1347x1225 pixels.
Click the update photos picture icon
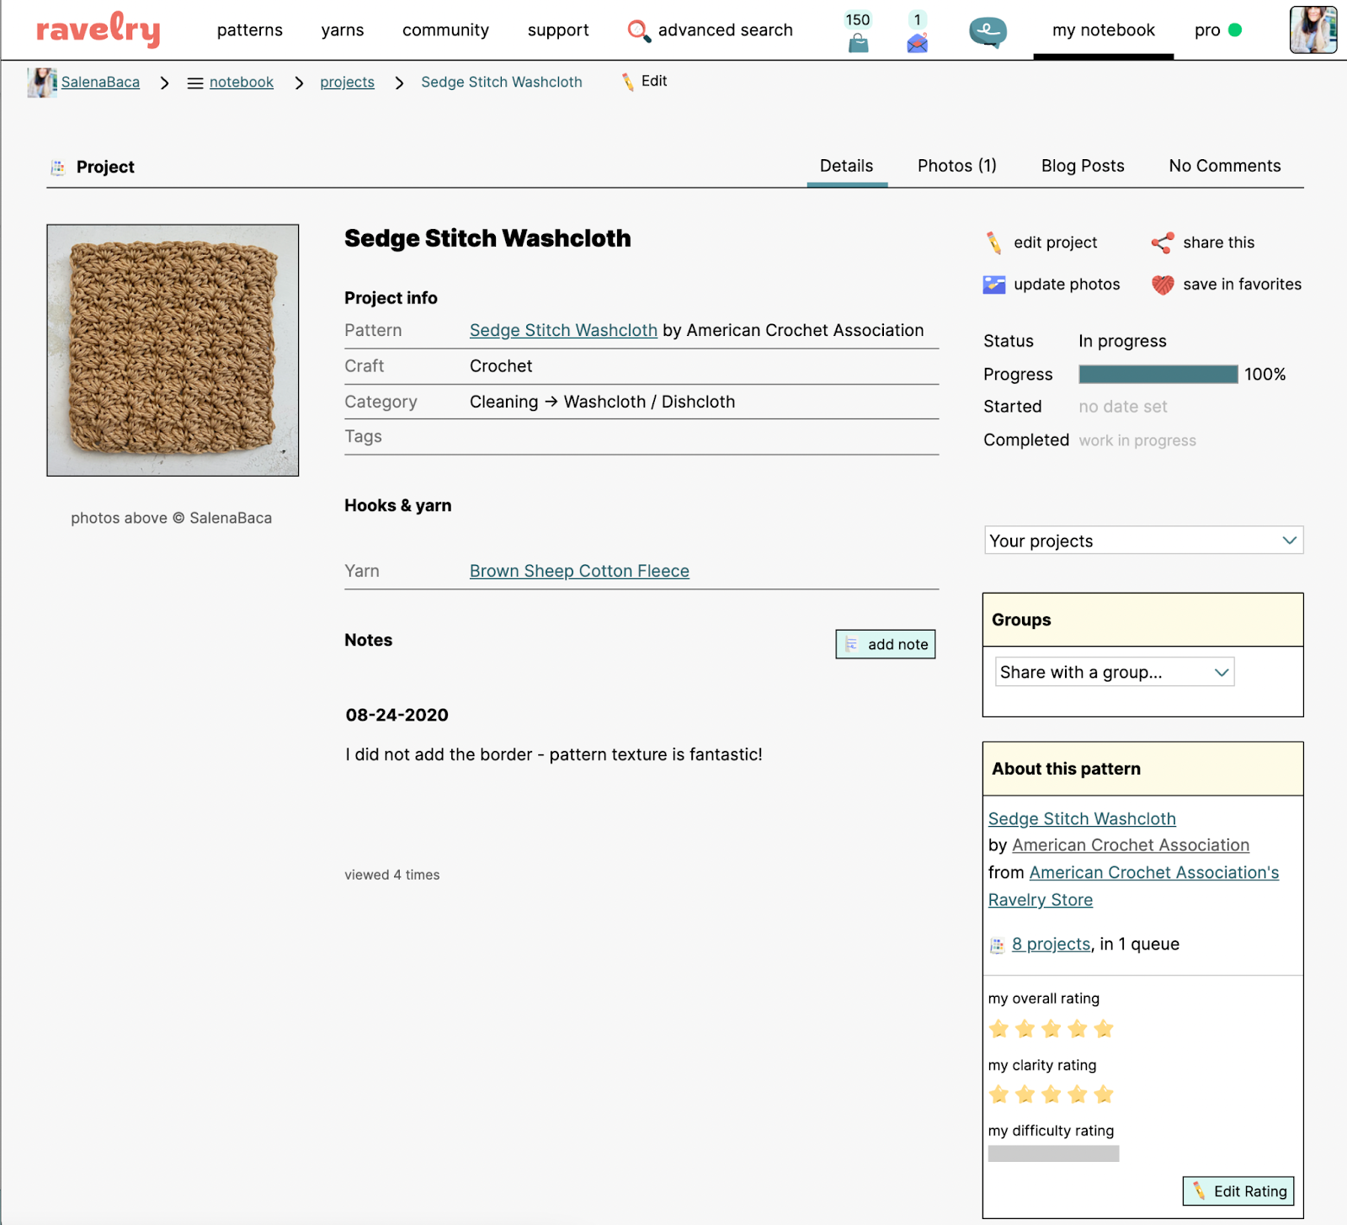[994, 285]
